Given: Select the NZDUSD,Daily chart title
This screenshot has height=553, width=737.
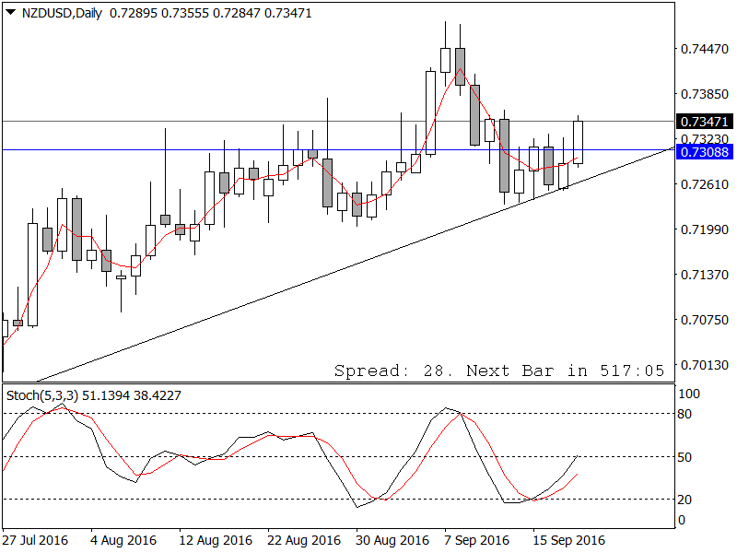Looking at the screenshot, I should (x=62, y=13).
